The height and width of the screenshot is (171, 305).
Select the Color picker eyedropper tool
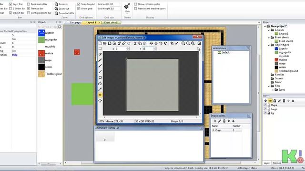click(100, 89)
